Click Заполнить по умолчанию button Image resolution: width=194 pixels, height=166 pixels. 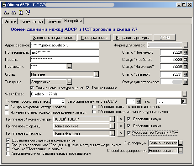point(53,38)
